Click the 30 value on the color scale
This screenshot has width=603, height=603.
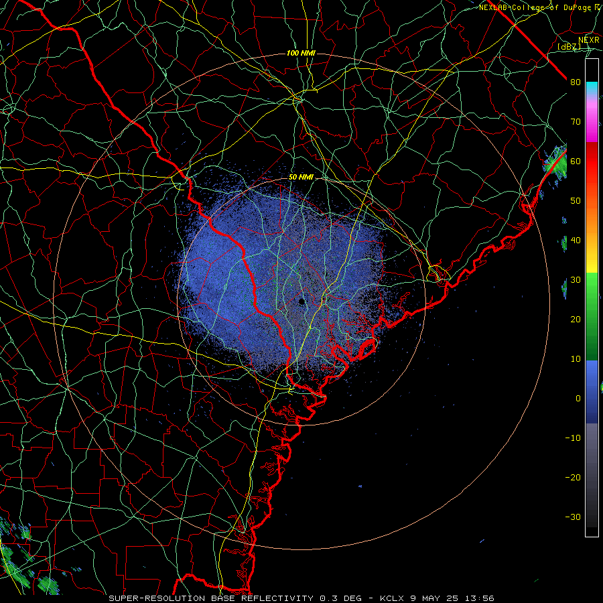coord(576,279)
